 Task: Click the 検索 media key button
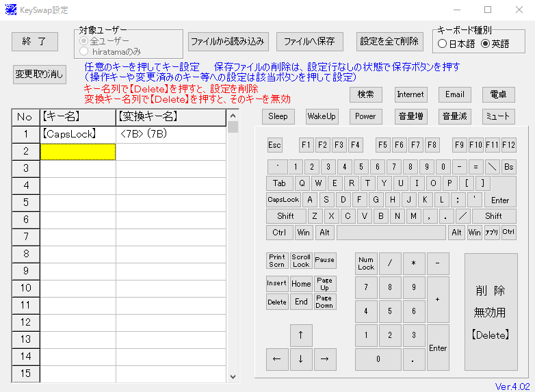point(366,94)
